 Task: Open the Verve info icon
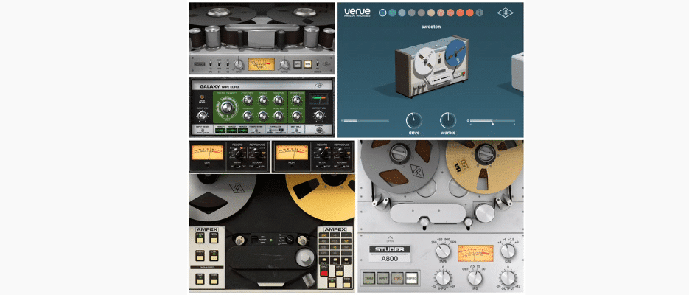click(480, 13)
